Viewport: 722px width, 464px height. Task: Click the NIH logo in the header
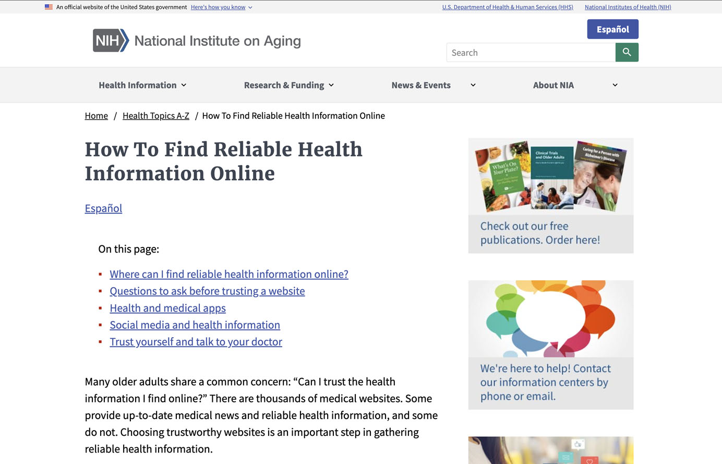click(111, 41)
